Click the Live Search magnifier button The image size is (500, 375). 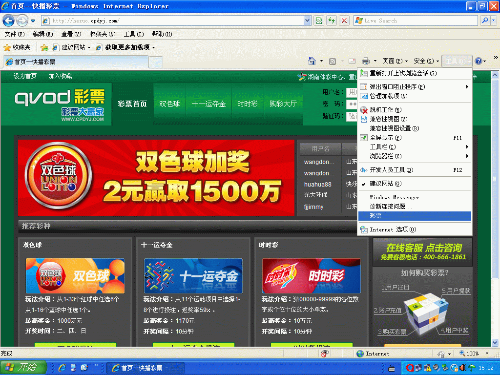pos(485,21)
